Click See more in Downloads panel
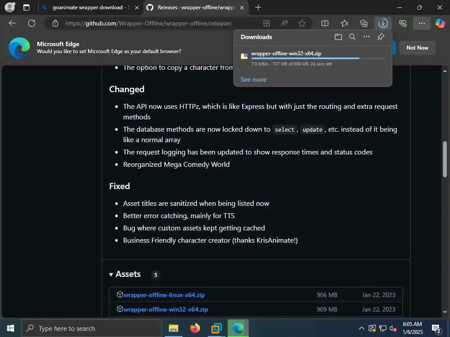This screenshot has height=337, width=450. click(254, 80)
